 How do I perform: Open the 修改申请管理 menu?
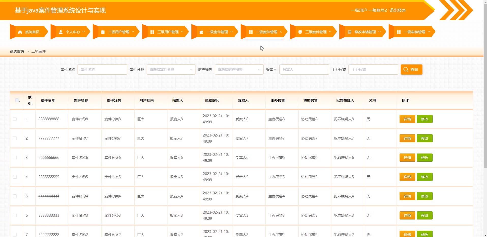pos(363,32)
